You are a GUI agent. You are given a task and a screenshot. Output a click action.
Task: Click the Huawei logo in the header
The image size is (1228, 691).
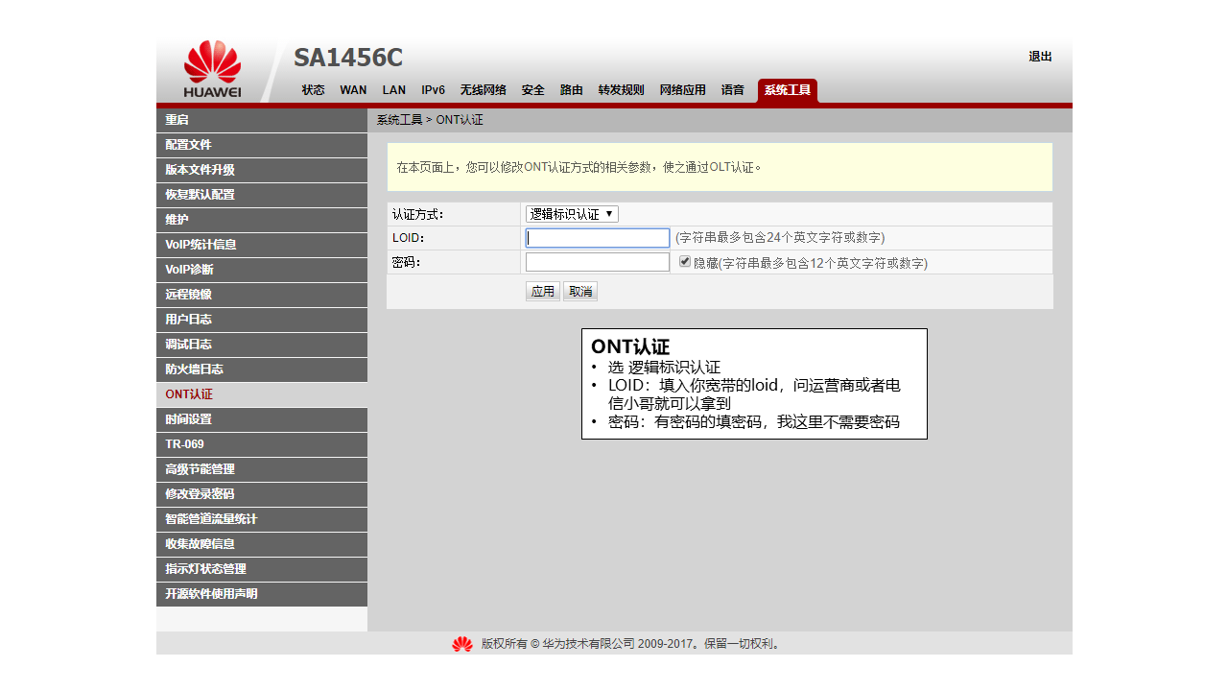pos(212,69)
